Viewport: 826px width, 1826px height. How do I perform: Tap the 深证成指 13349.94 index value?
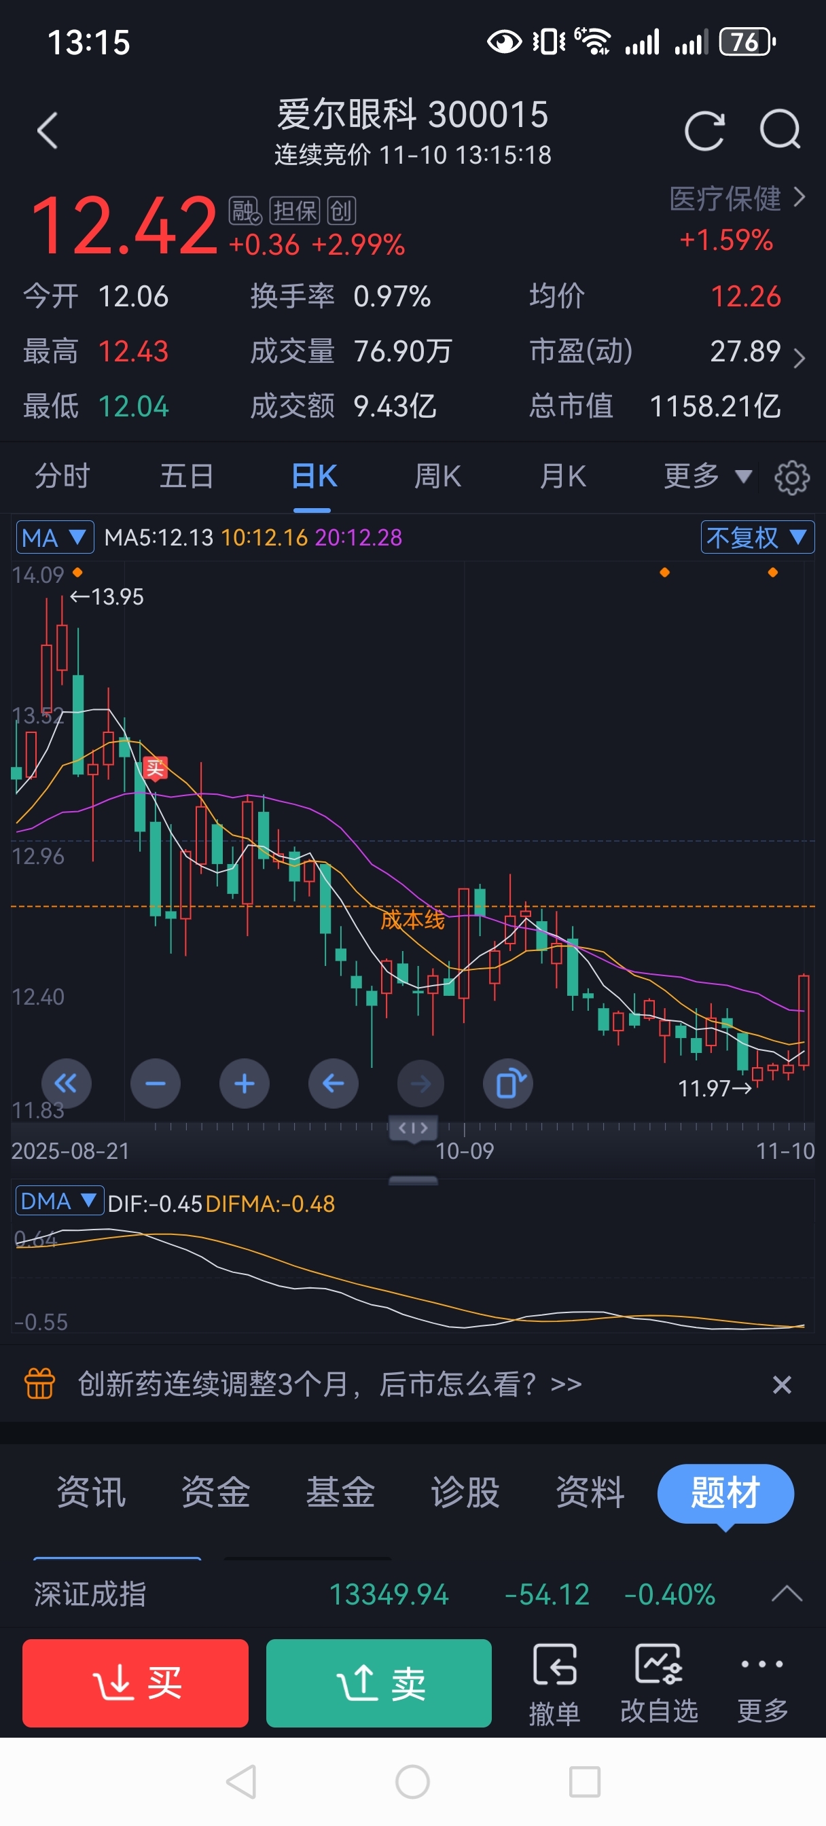point(389,1595)
